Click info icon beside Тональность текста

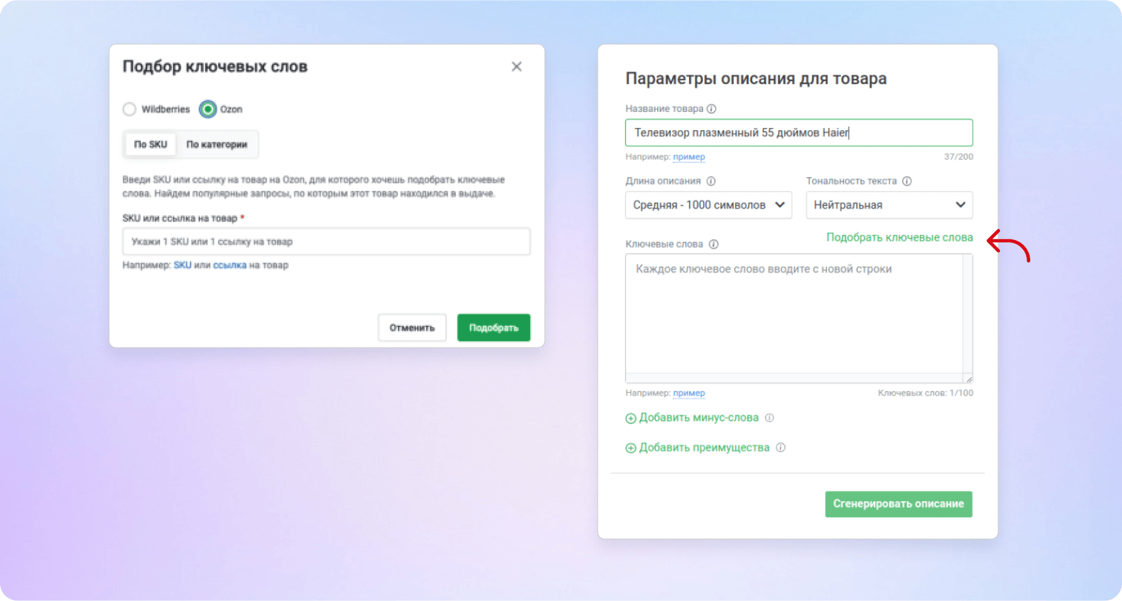907,181
